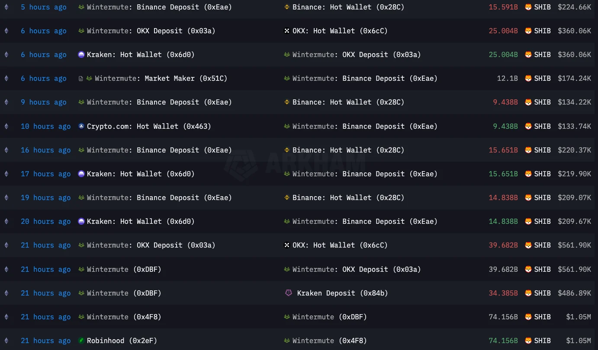This screenshot has height=350, width=598.
Task: Click the "20 hours ago" timestamp link
Action: pyautogui.click(x=45, y=221)
